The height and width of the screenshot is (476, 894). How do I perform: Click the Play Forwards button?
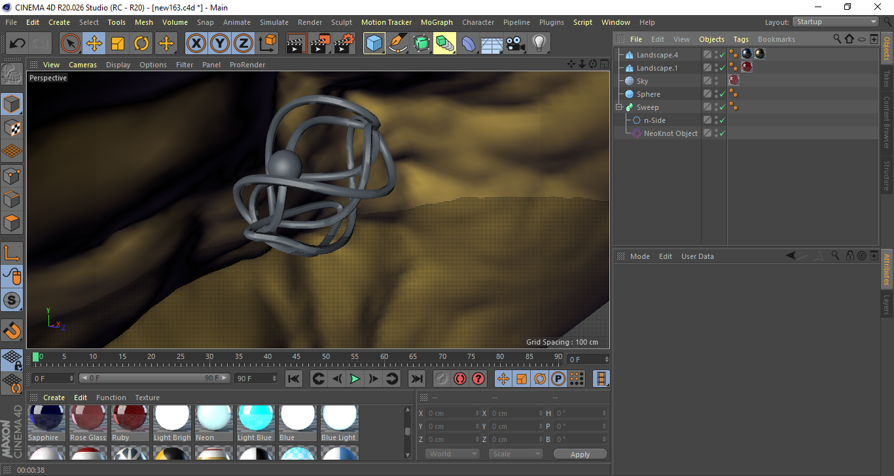[355, 379]
